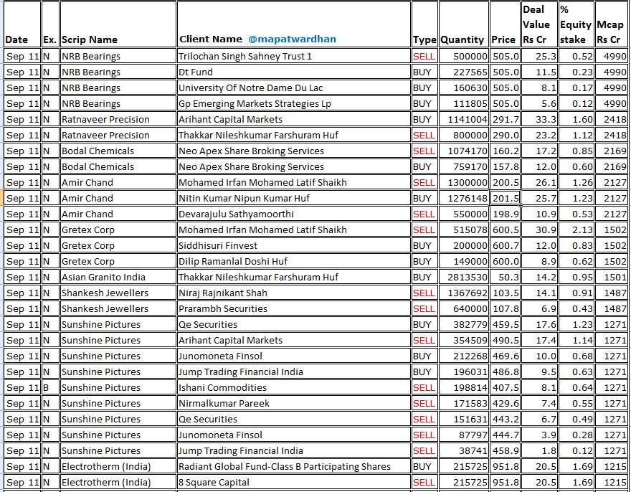Click deal value cell 33.3

pyautogui.click(x=539, y=119)
